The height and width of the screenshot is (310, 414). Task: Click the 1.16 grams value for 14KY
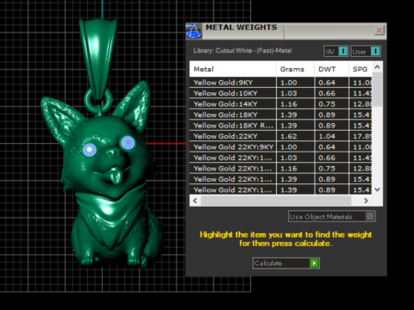289,104
